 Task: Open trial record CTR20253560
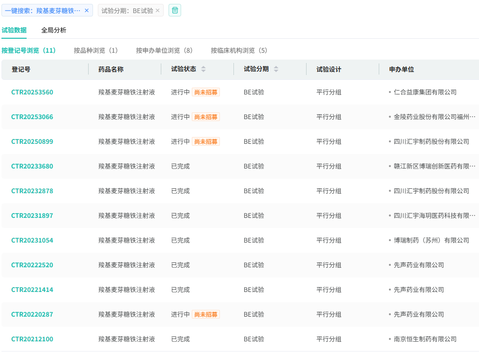pyautogui.click(x=32, y=92)
